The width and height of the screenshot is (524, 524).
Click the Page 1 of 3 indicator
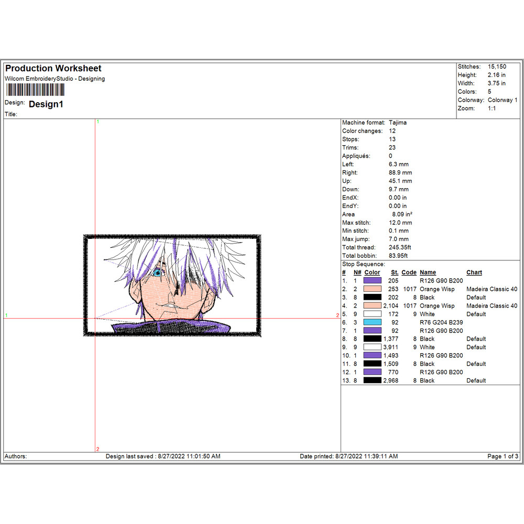pos(503,456)
